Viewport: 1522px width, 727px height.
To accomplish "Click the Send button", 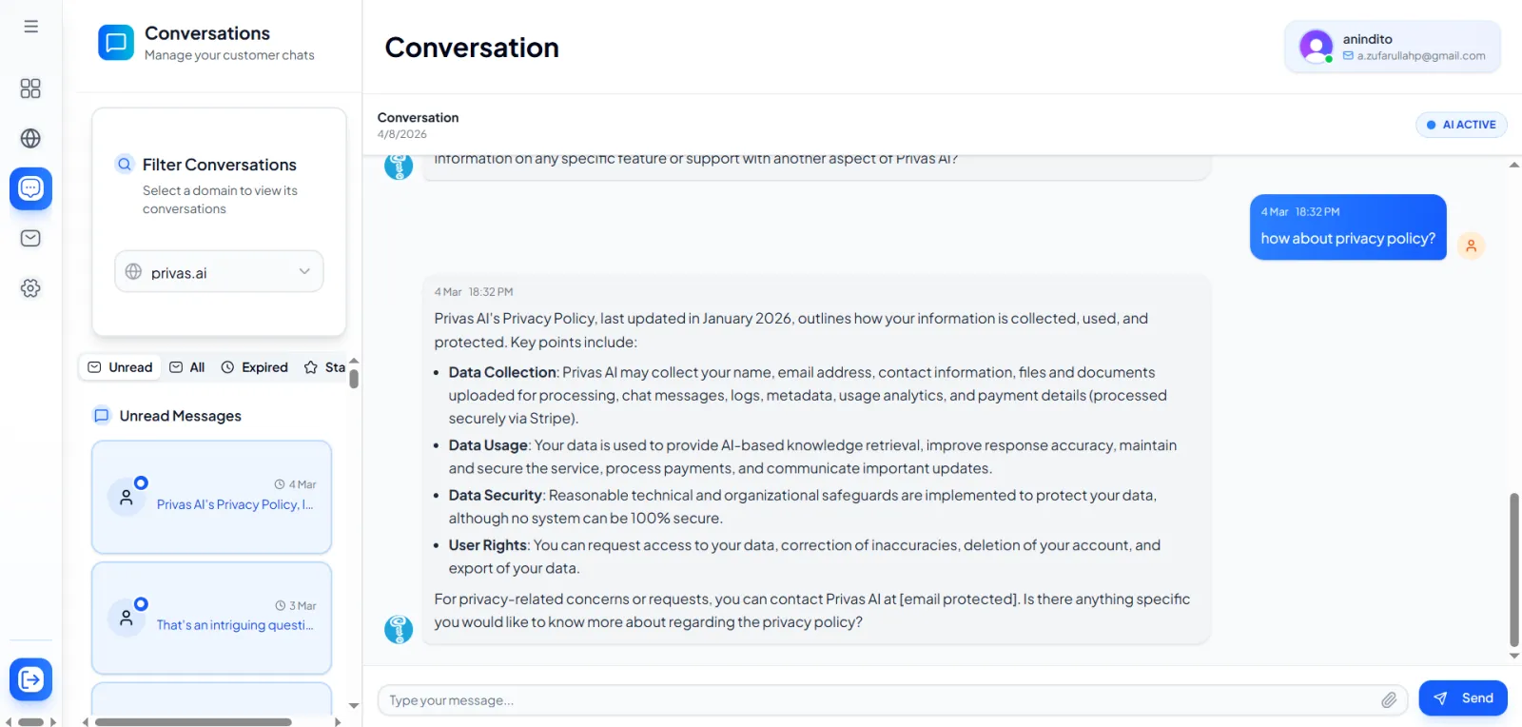I will [1463, 698].
